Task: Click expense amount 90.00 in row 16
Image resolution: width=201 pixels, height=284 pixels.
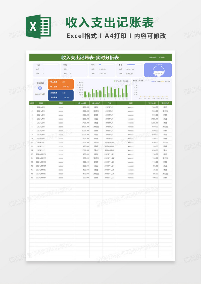Action: [156, 166]
